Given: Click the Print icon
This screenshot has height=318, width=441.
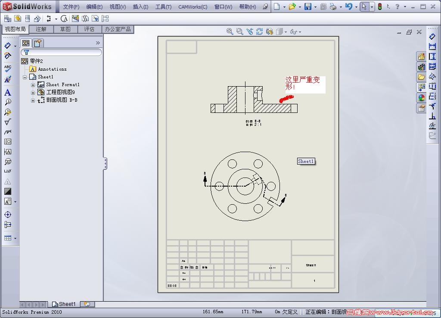Looking at the screenshot, I should (333, 6).
